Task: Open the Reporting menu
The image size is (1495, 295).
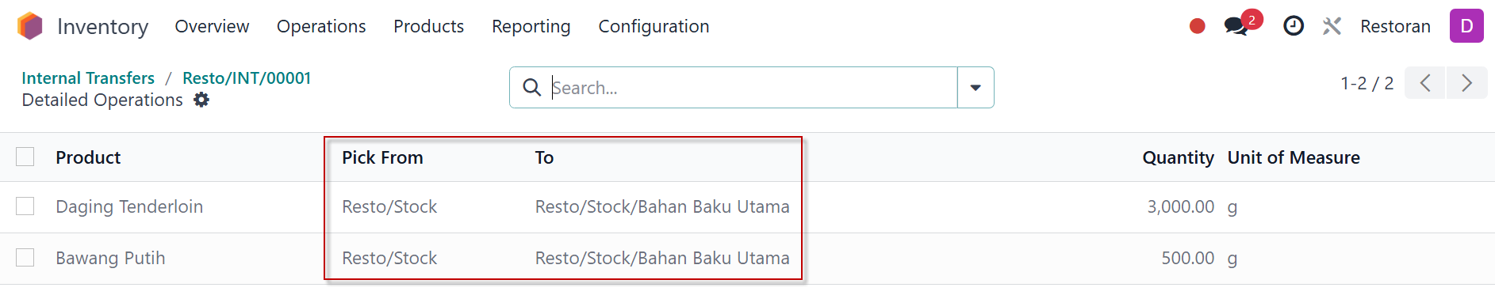Action: click(x=531, y=26)
